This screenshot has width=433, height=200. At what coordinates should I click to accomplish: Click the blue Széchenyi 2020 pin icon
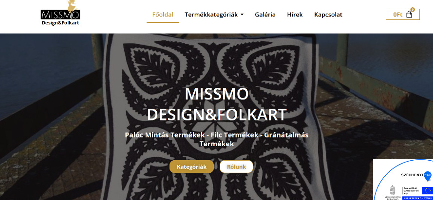[x=428, y=176]
